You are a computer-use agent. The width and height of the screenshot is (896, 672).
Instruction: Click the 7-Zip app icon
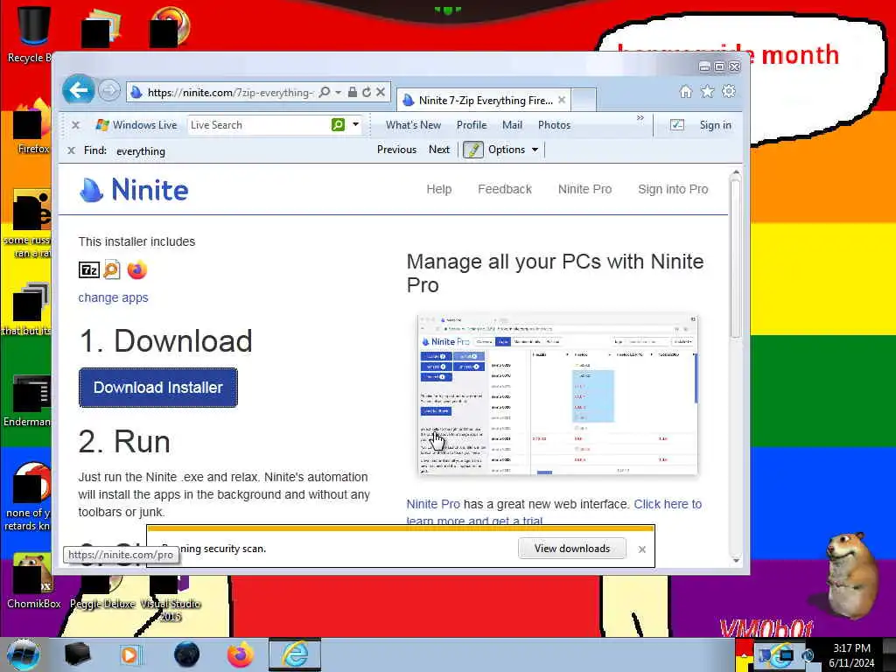(x=89, y=269)
